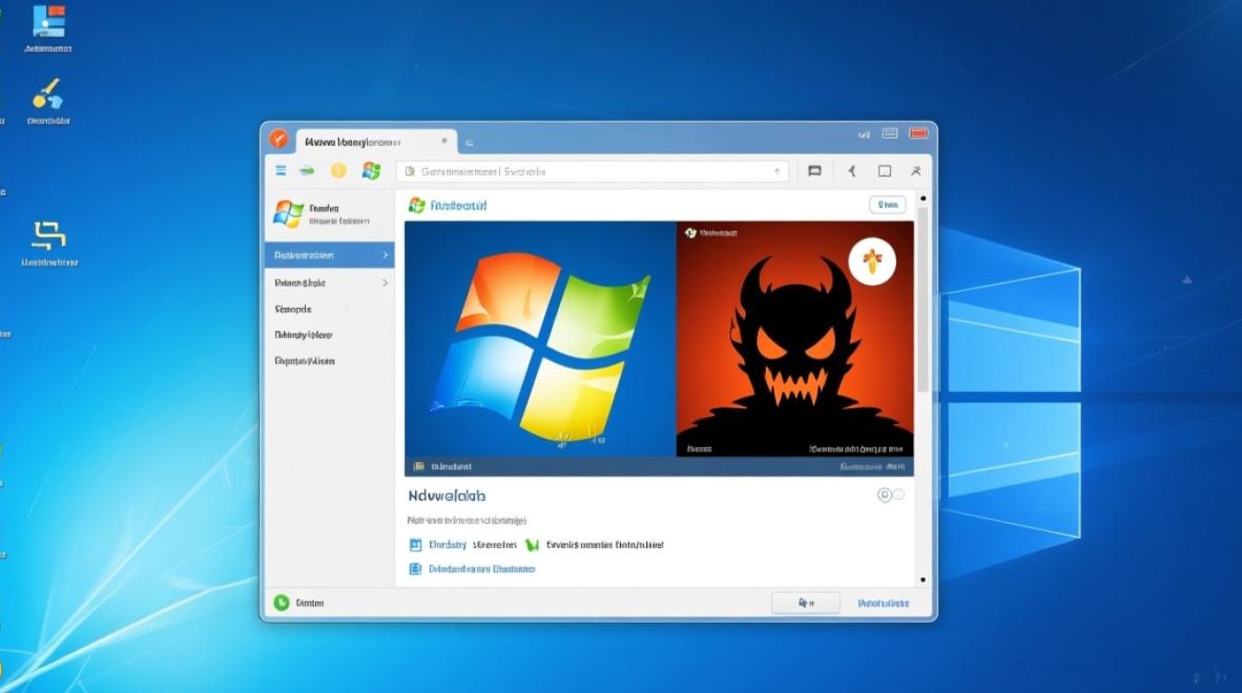
Task: Switch to the open tab at the top
Action: coord(370,140)
